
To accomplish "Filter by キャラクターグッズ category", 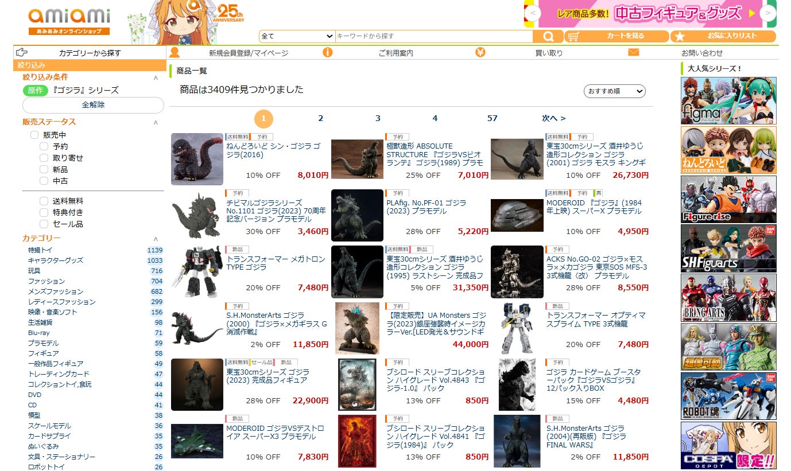I will [x=56, y=260].
